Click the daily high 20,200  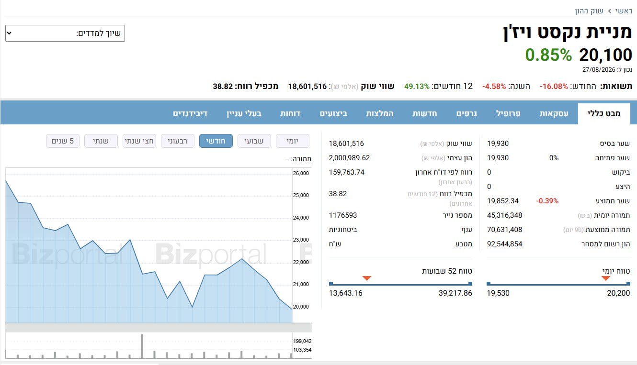click(618, 293)
